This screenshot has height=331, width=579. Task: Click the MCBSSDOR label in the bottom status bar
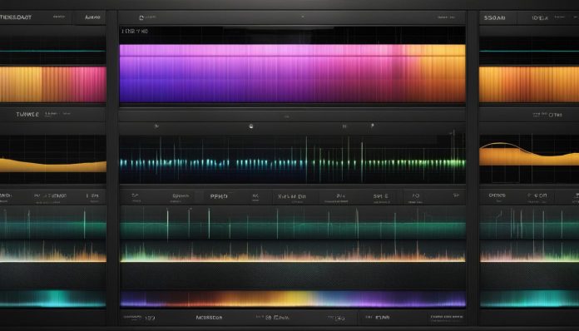point(209,318)
